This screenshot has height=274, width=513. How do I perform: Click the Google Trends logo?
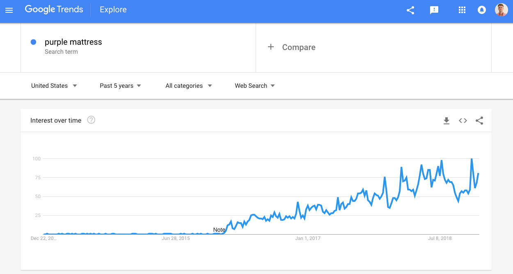coord(54,9)
